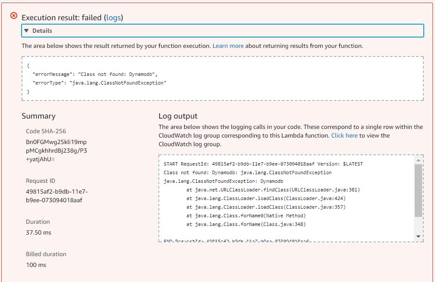
Task: Follow the Click here CloudWatch link
Action: tap(344, 135)
